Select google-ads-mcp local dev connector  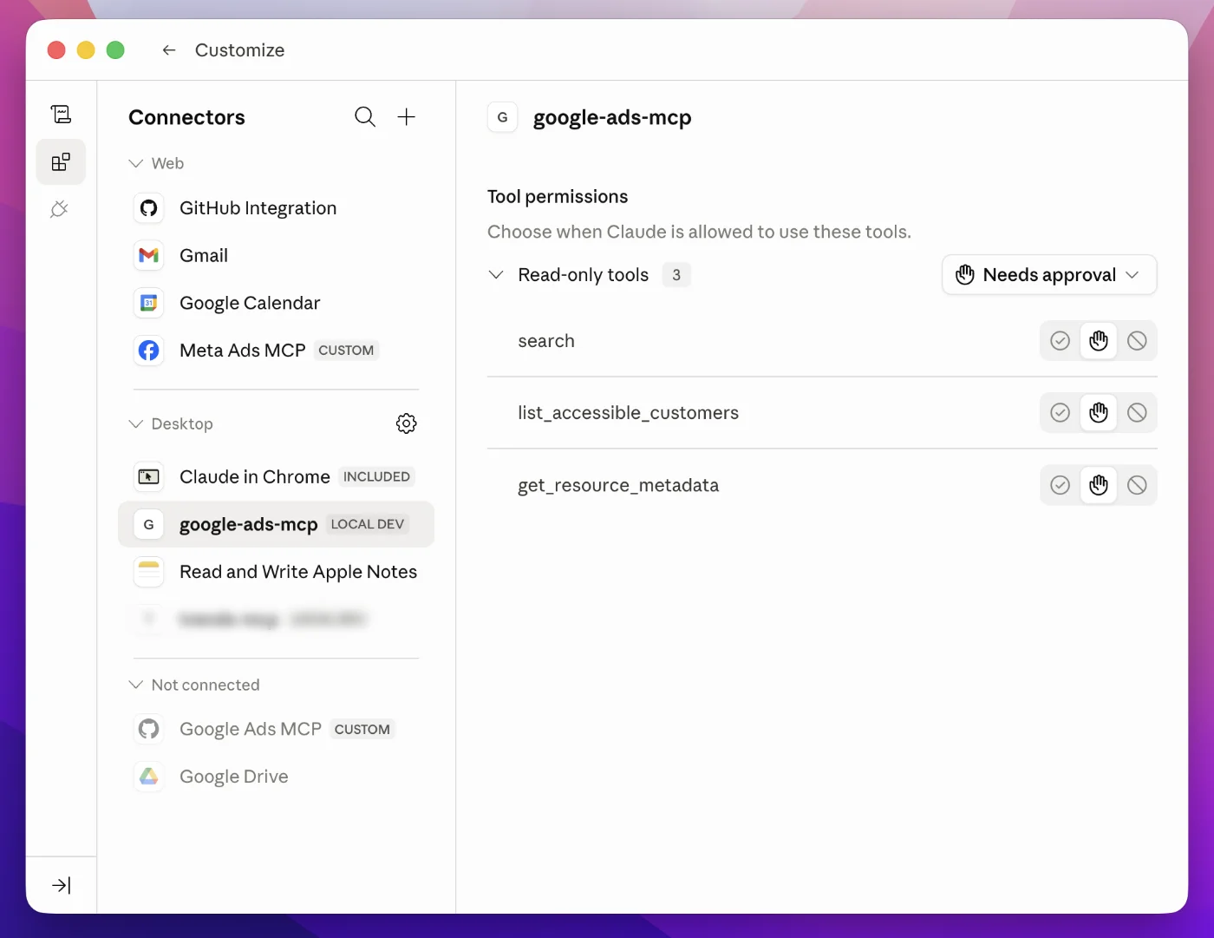276,524
